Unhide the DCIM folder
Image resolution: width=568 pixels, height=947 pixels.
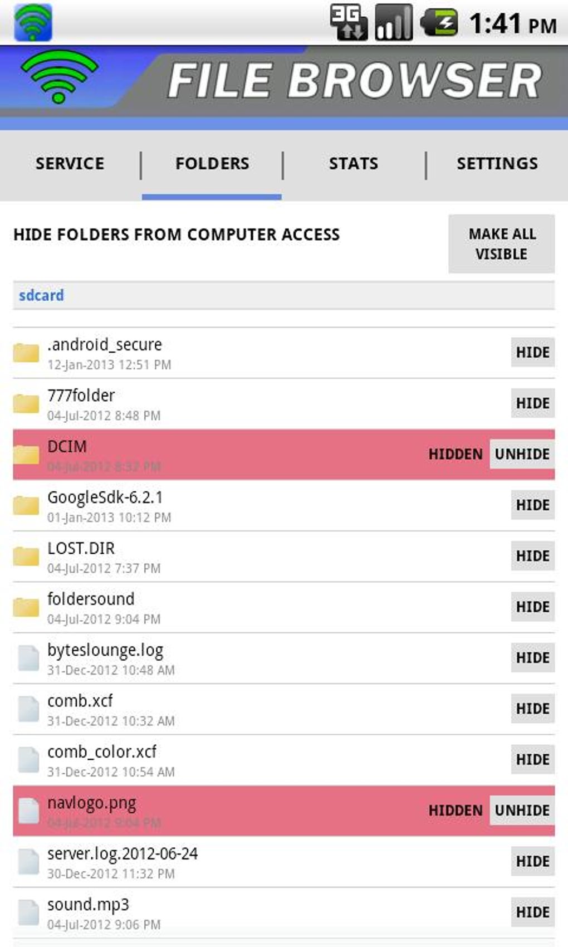pyautogui.click(x=522, y=454)
